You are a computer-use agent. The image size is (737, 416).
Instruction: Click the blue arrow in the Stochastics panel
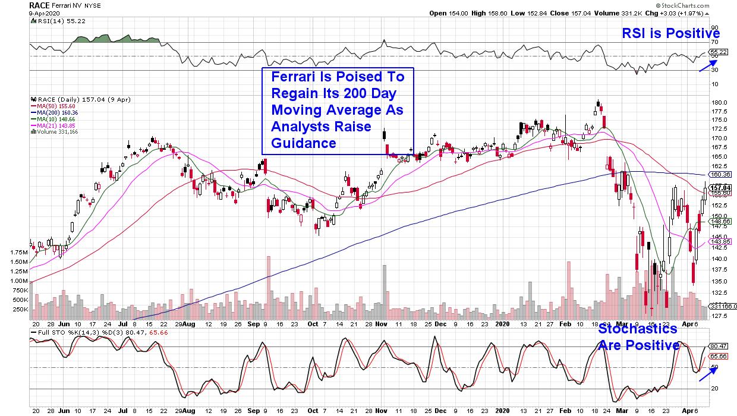707,374
